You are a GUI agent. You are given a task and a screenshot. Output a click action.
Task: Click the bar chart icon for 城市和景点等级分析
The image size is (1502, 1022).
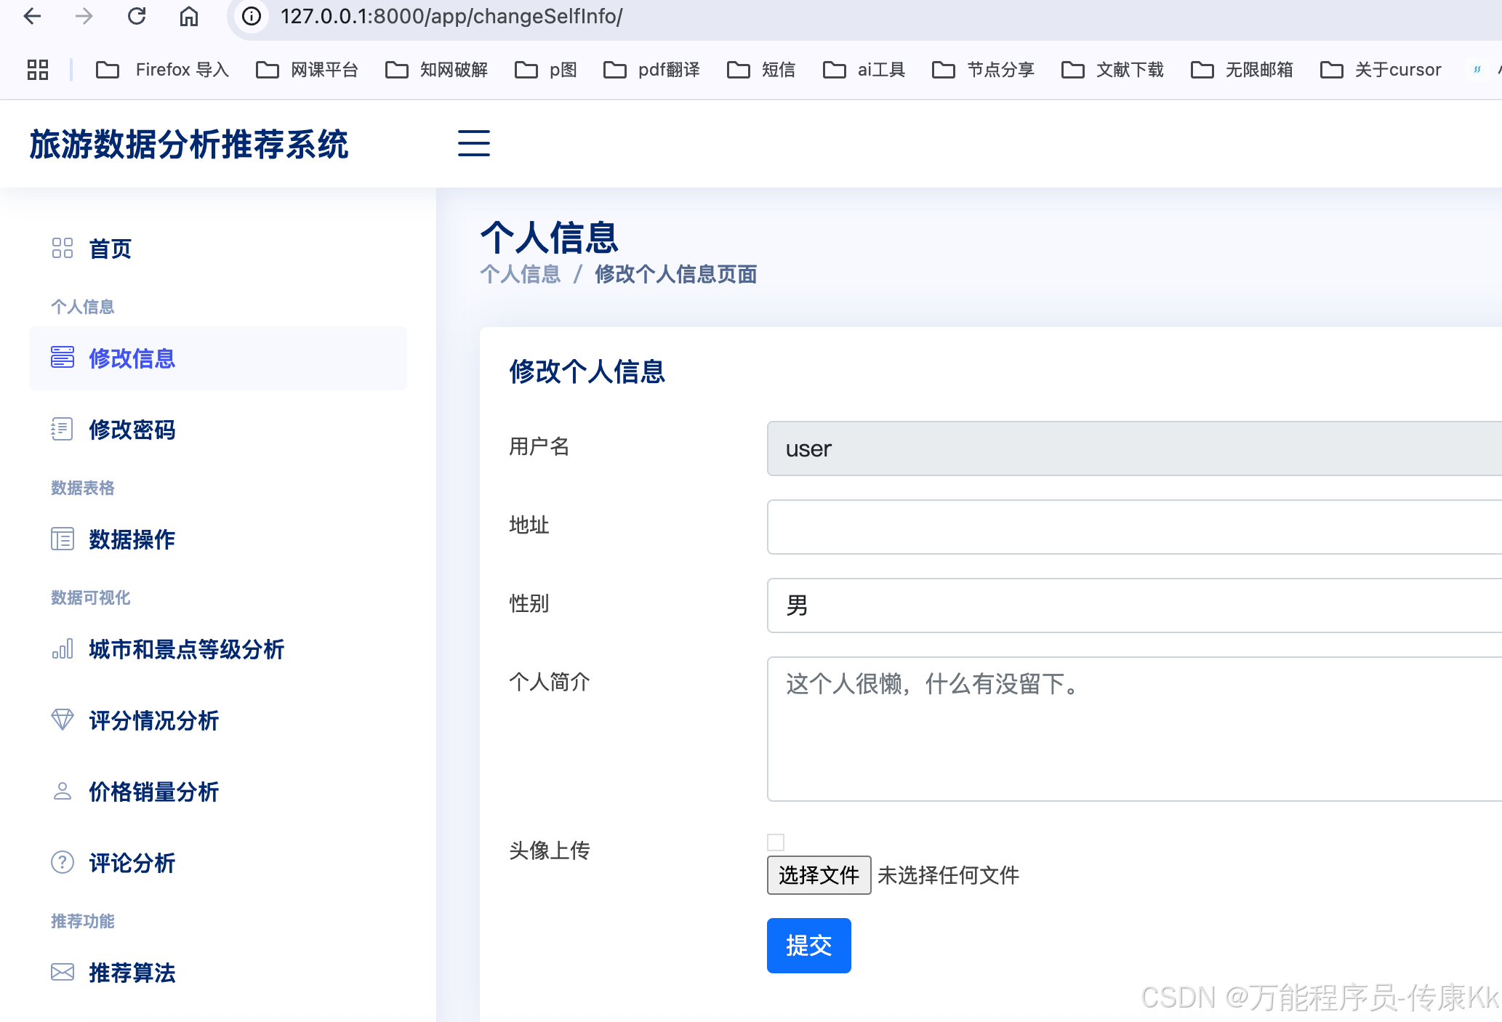(63, 649)
